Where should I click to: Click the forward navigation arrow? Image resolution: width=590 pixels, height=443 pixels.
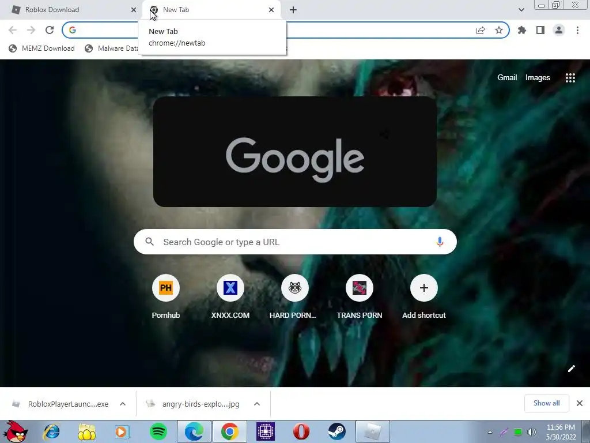pyautogui.click(x=31, y=30)
